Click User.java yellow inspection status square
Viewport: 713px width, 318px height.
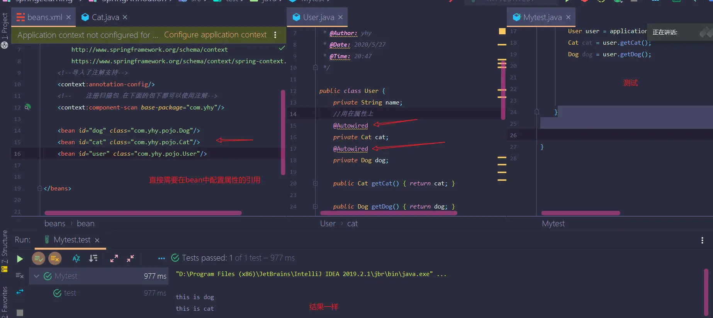502,31
